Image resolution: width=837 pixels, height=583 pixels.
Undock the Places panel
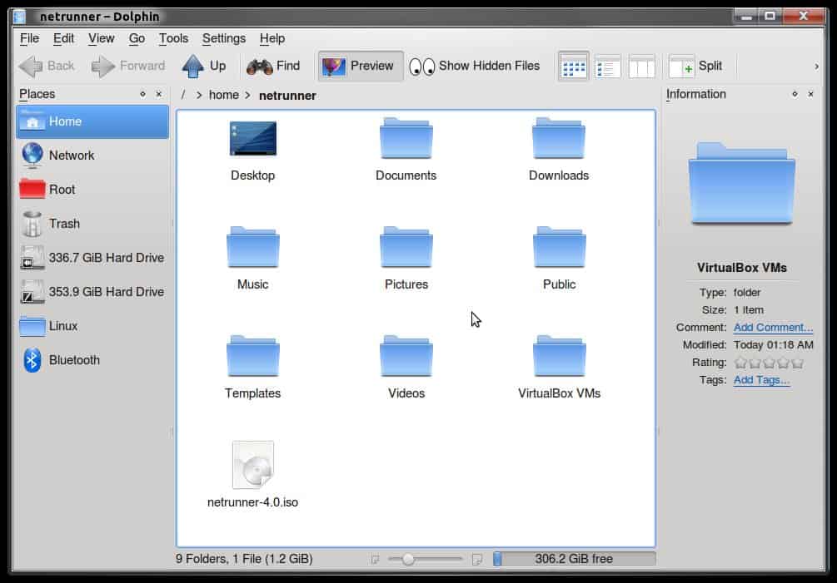click(142, 94)
